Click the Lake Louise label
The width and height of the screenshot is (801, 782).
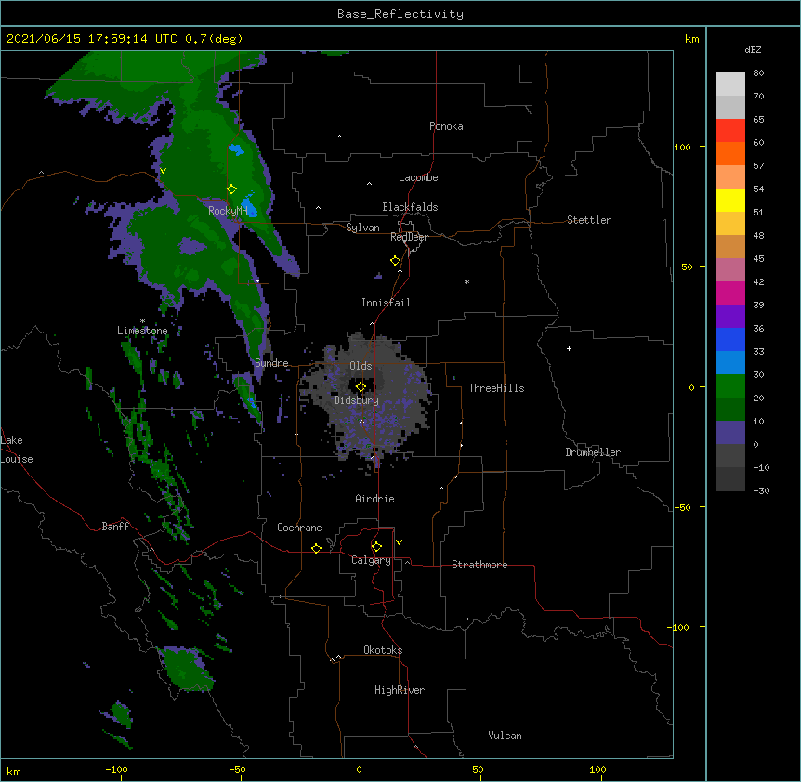17,450
